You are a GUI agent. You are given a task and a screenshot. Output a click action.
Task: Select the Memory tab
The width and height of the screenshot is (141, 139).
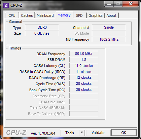(64, 15)
